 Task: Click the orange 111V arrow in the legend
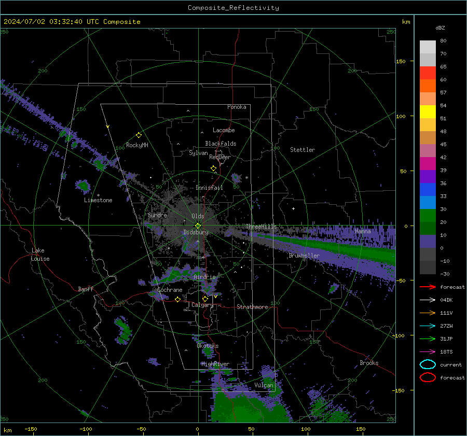coord(428,313)
